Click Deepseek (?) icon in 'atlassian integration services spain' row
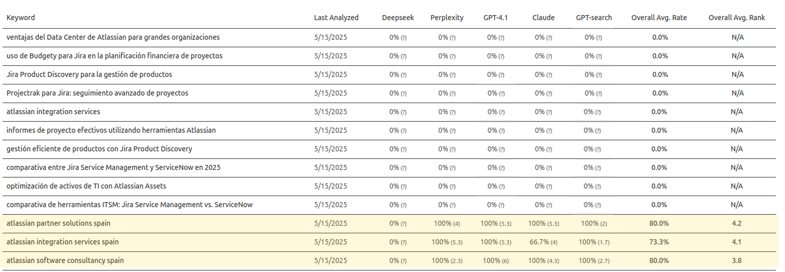 pos(404,242)
